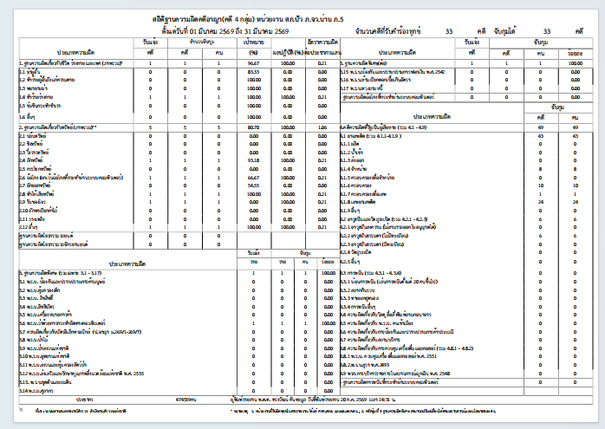Screen dimensions: 605x429
Task: Select the 8 cases cell in row 4.1.4
Action: click(x=541, y=169)
